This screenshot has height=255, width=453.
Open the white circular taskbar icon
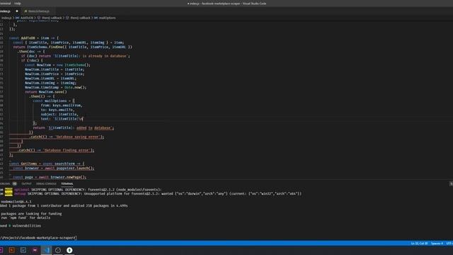[x=69, y=250]
